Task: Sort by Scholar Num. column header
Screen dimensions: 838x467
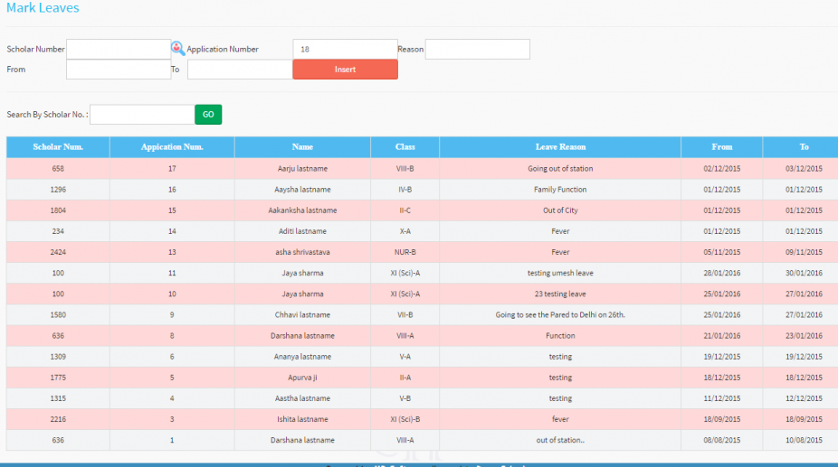Action: pyautogui.click(x=58, y=147)
